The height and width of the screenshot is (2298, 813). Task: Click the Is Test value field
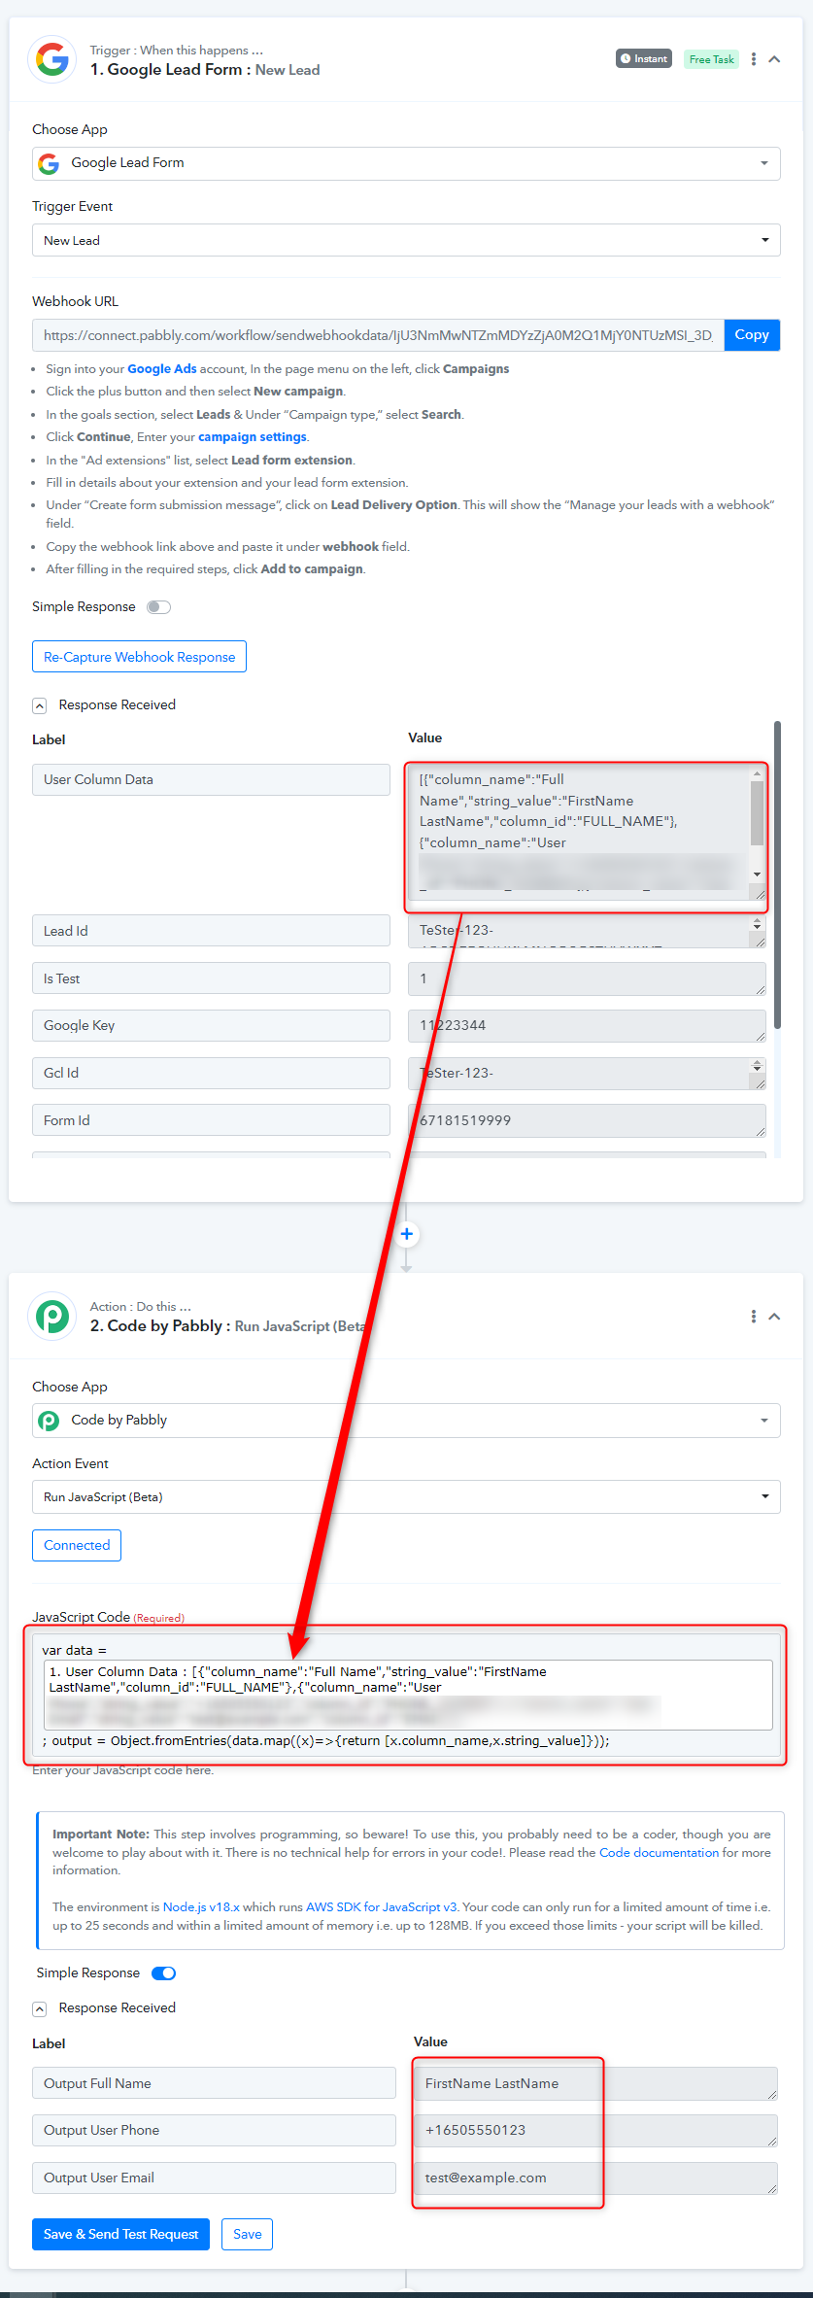(587, 978)
